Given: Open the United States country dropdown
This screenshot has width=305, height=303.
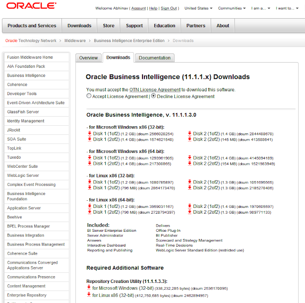Looking at the screenshot, I should point(198,8).
